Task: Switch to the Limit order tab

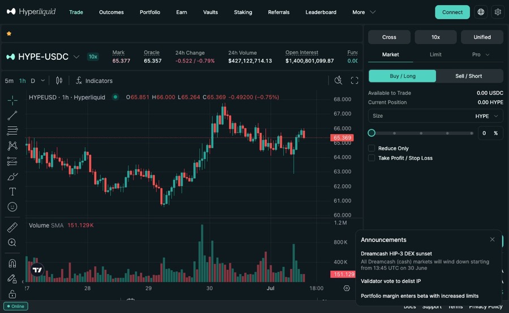Action: (435, 55)
